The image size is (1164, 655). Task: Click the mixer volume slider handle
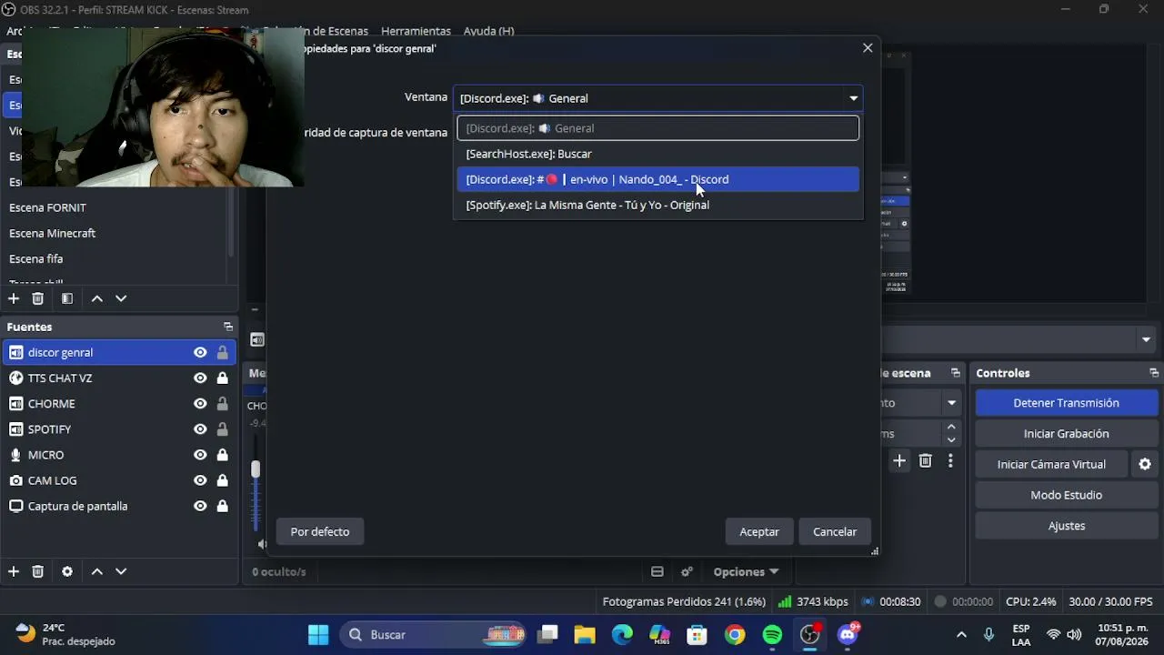tap(256, 469)
